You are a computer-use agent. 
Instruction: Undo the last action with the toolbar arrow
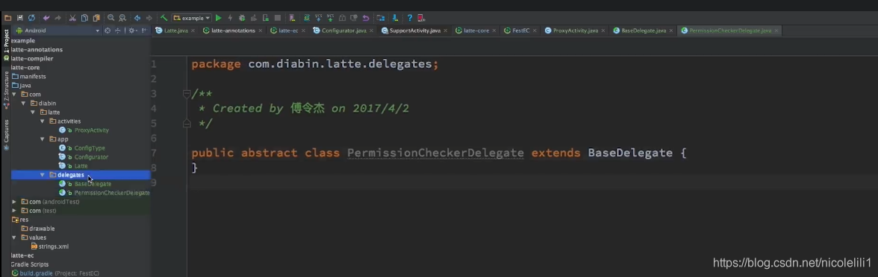click(46, 18)
